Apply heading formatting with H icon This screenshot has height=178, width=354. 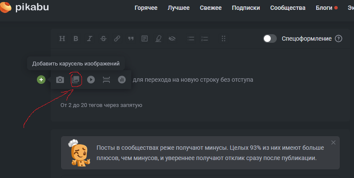click(62, 39)
